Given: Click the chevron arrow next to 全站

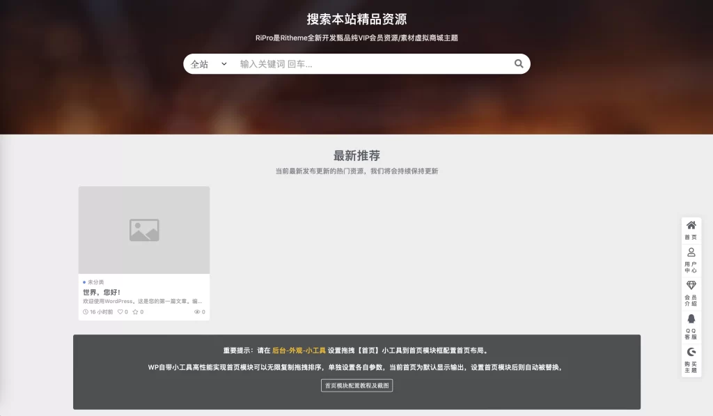Looking at the screenshot, I should 224,64.
